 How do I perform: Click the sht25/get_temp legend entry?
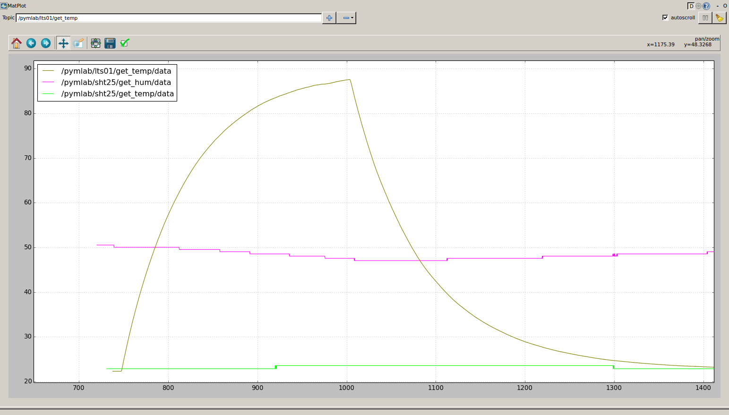(x=117, y=94)
